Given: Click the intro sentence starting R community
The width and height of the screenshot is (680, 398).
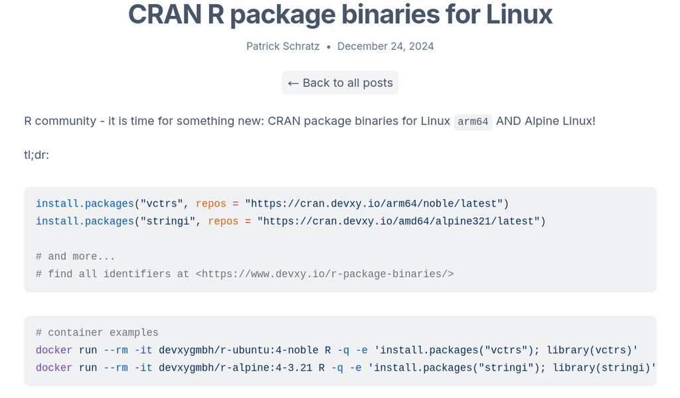Looking at the screenshot, I should [x=309, y=121].
